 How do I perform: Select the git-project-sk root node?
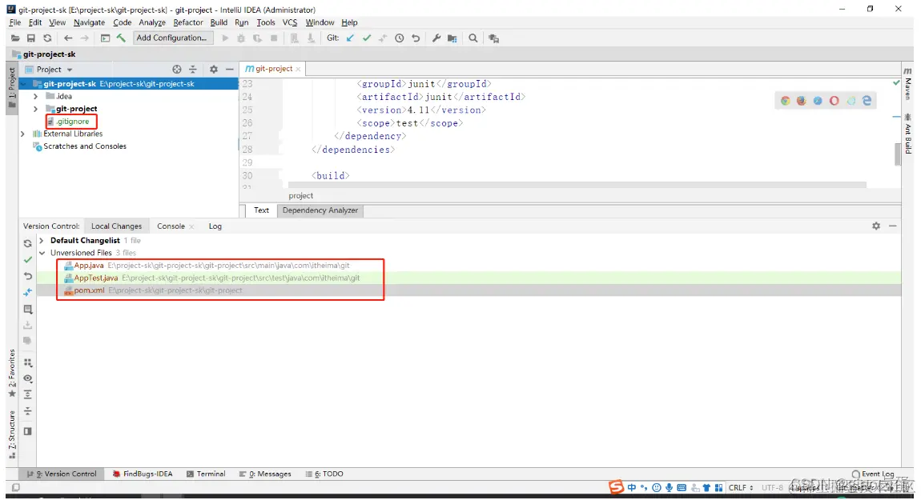click(129, 84)
